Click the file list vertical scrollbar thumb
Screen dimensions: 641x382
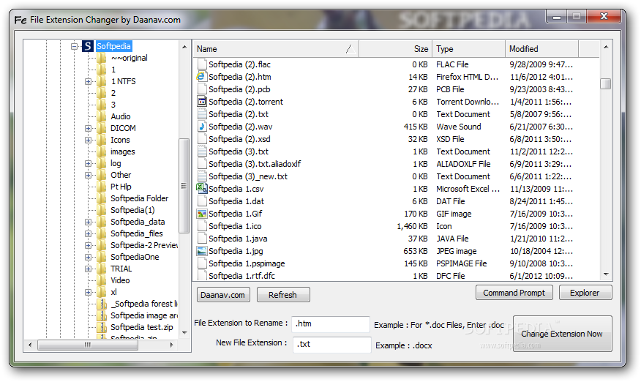pyautogui.click(x=605, y=83)
